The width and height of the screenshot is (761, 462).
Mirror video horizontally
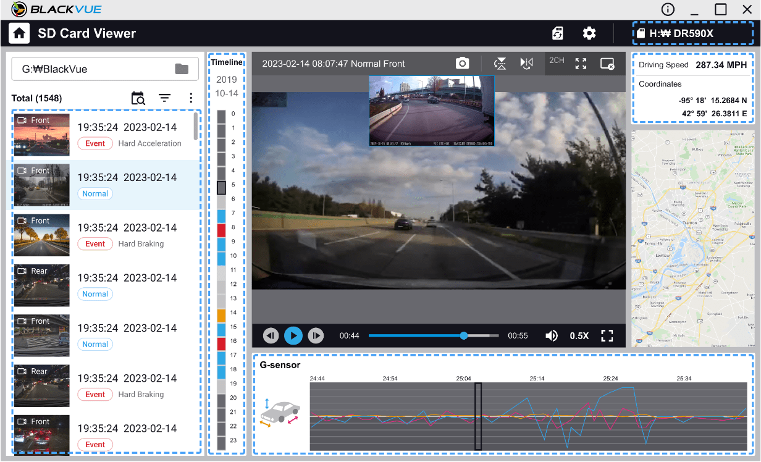coord(526,64)
